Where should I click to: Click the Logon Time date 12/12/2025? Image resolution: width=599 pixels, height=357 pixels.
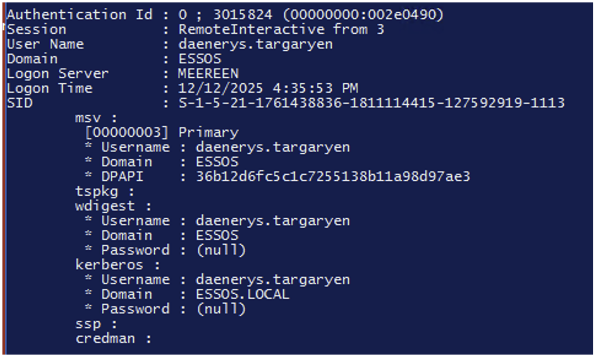(220, 88)
